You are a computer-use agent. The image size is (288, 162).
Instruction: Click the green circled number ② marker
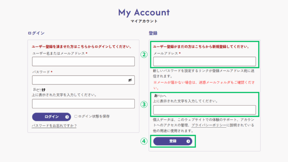coord(144,55)
